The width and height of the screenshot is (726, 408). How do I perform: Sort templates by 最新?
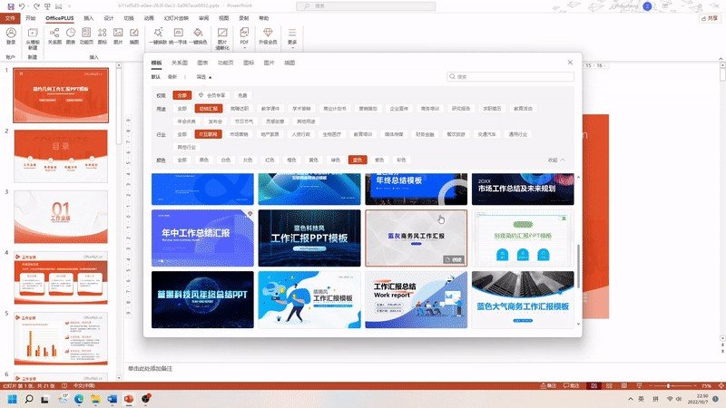click(x=172, y=77)
